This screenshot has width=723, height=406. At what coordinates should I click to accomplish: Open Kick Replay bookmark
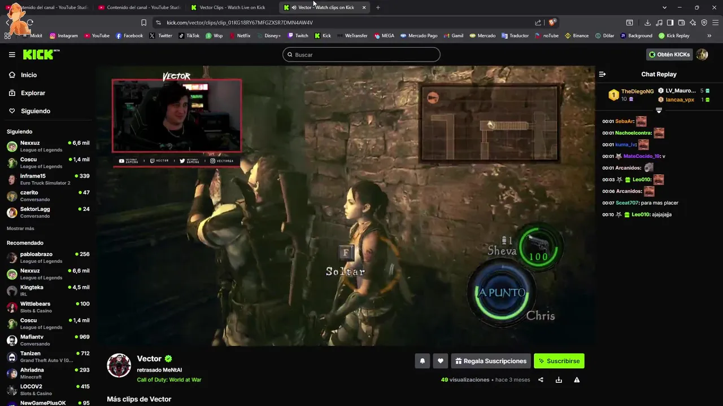674,36
